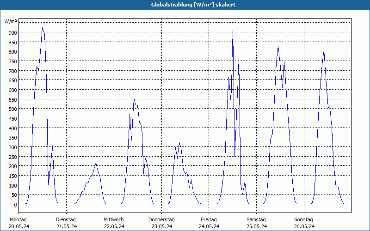The image size is (370, 231).
Task: Click the 300 y-axis label
Action: [13, 147]
